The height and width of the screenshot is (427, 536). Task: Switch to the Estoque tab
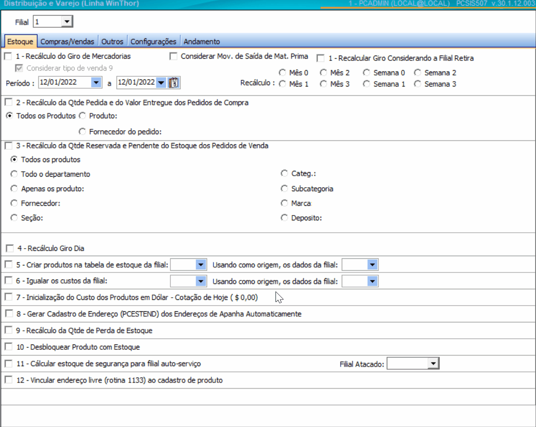[20, 42]
